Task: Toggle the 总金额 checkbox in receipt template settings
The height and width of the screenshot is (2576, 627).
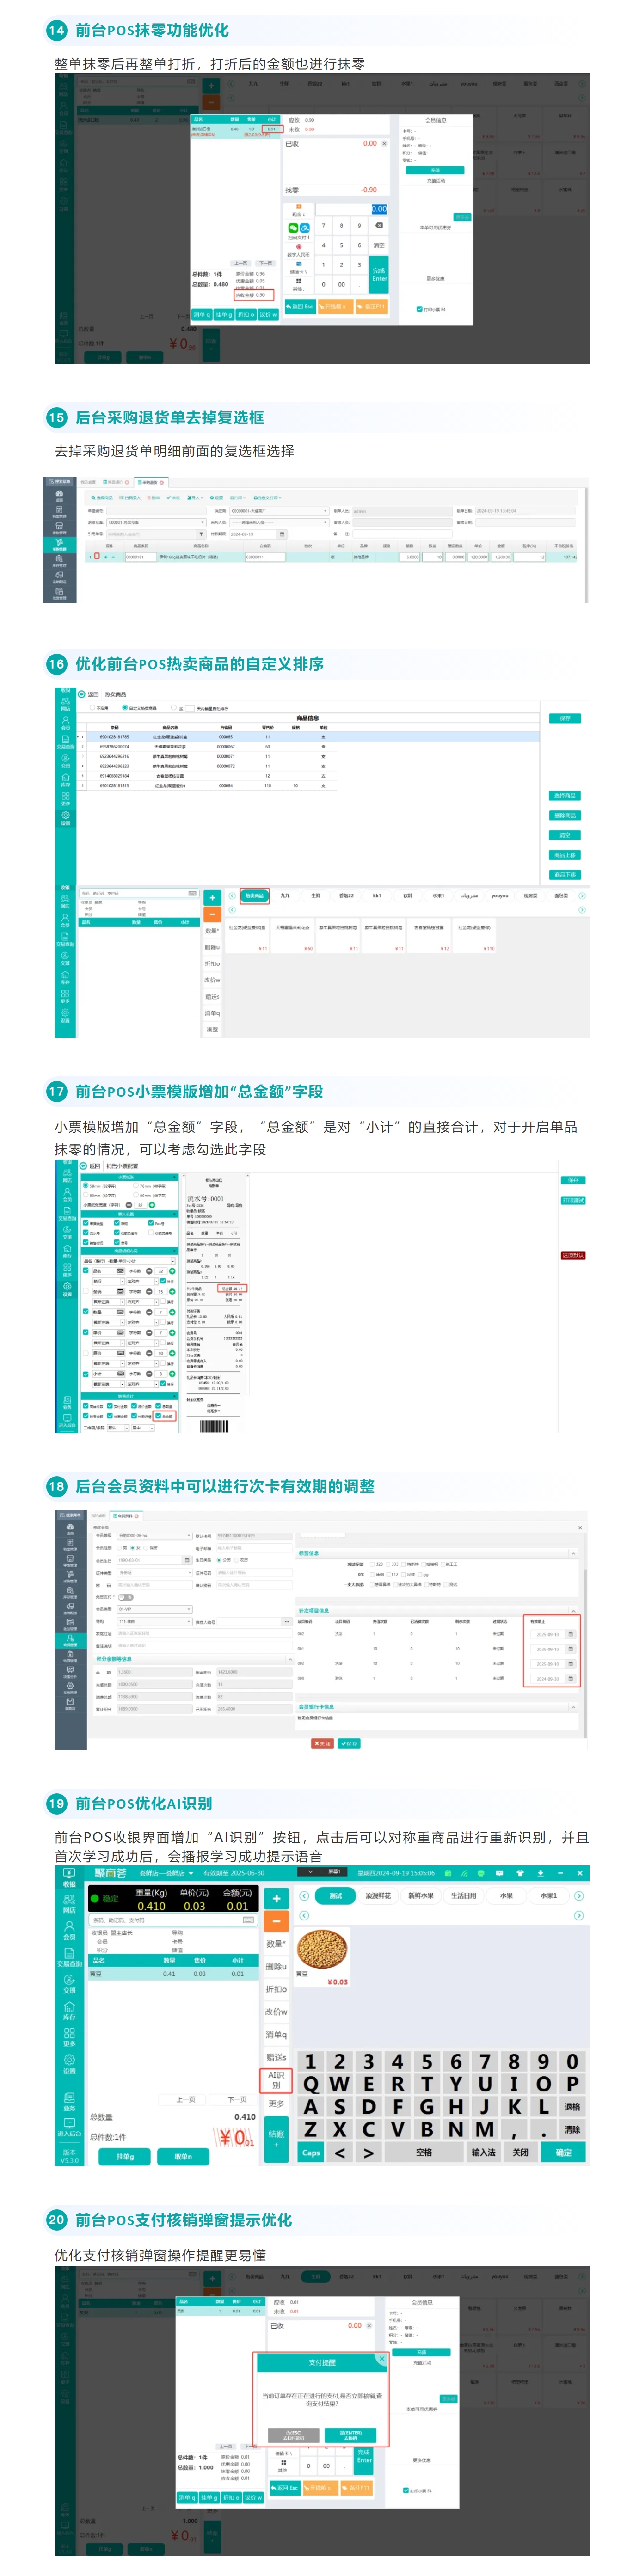Action: [x=158, y=1416]
